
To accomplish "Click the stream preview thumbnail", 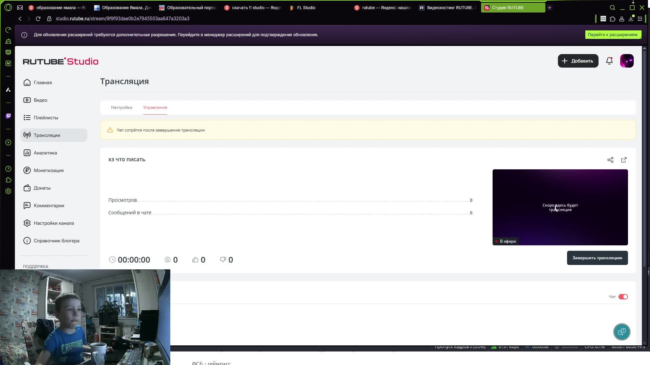I will pos(560,207).
